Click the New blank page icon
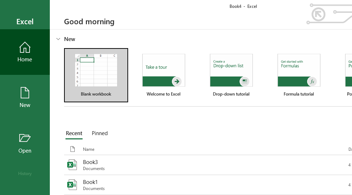352x195 pixels. pos(25,93)
